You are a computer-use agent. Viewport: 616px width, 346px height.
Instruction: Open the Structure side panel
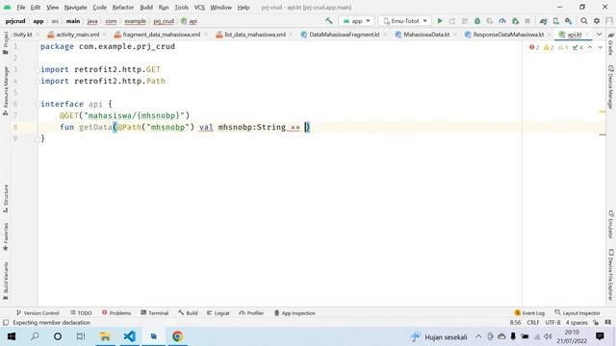click(x=6, y=199)
